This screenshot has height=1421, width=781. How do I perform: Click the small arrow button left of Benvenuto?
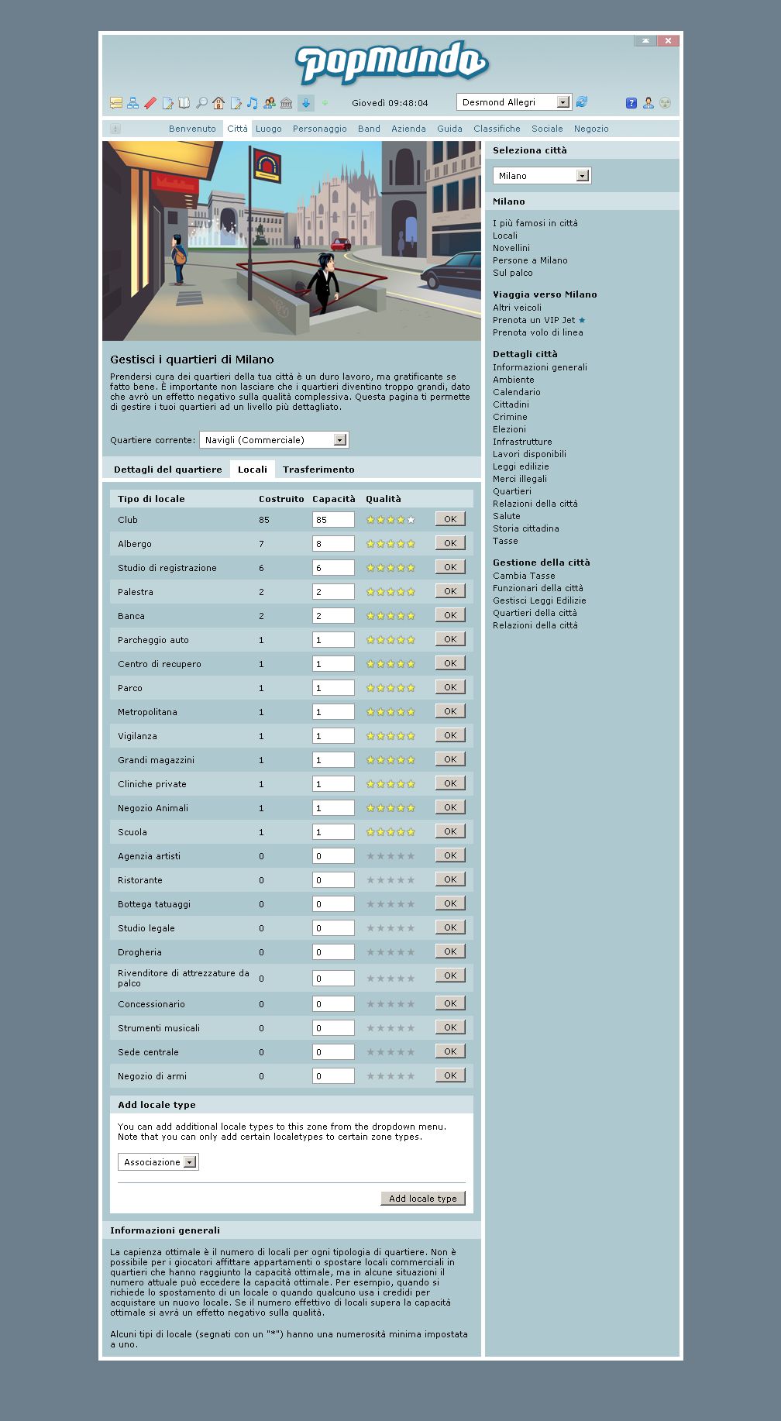coord(115,129)
